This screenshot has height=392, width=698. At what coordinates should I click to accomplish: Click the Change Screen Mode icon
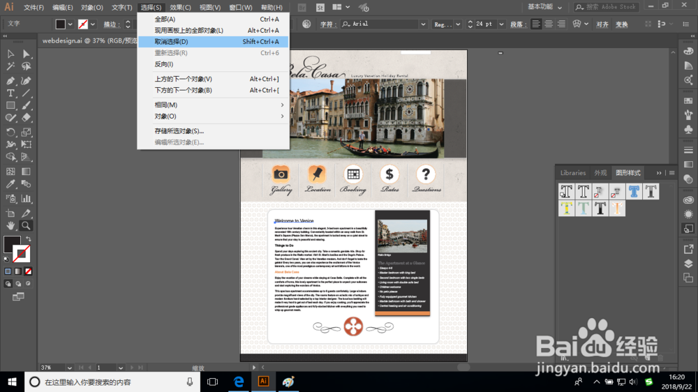[x=18, y=296]
